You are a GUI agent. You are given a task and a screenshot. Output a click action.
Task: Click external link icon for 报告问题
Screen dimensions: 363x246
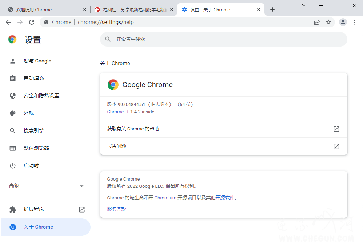(336, 146)
